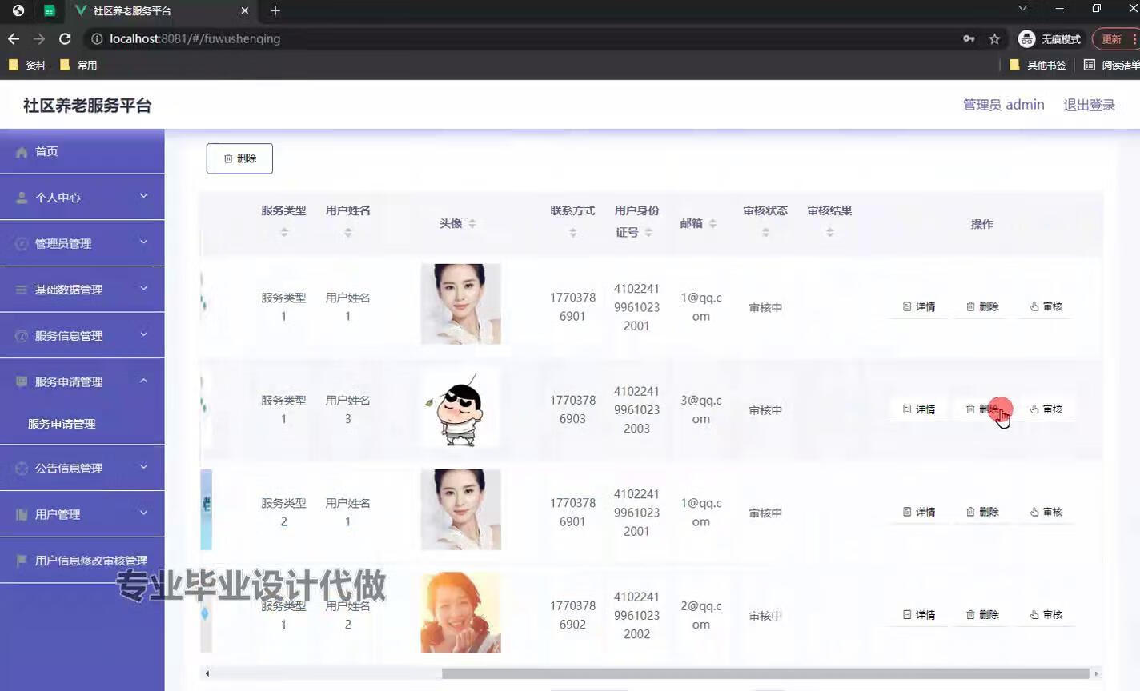Click email 3@qq.com cell
The image size is (1140, 691).
tap(700, 409)
